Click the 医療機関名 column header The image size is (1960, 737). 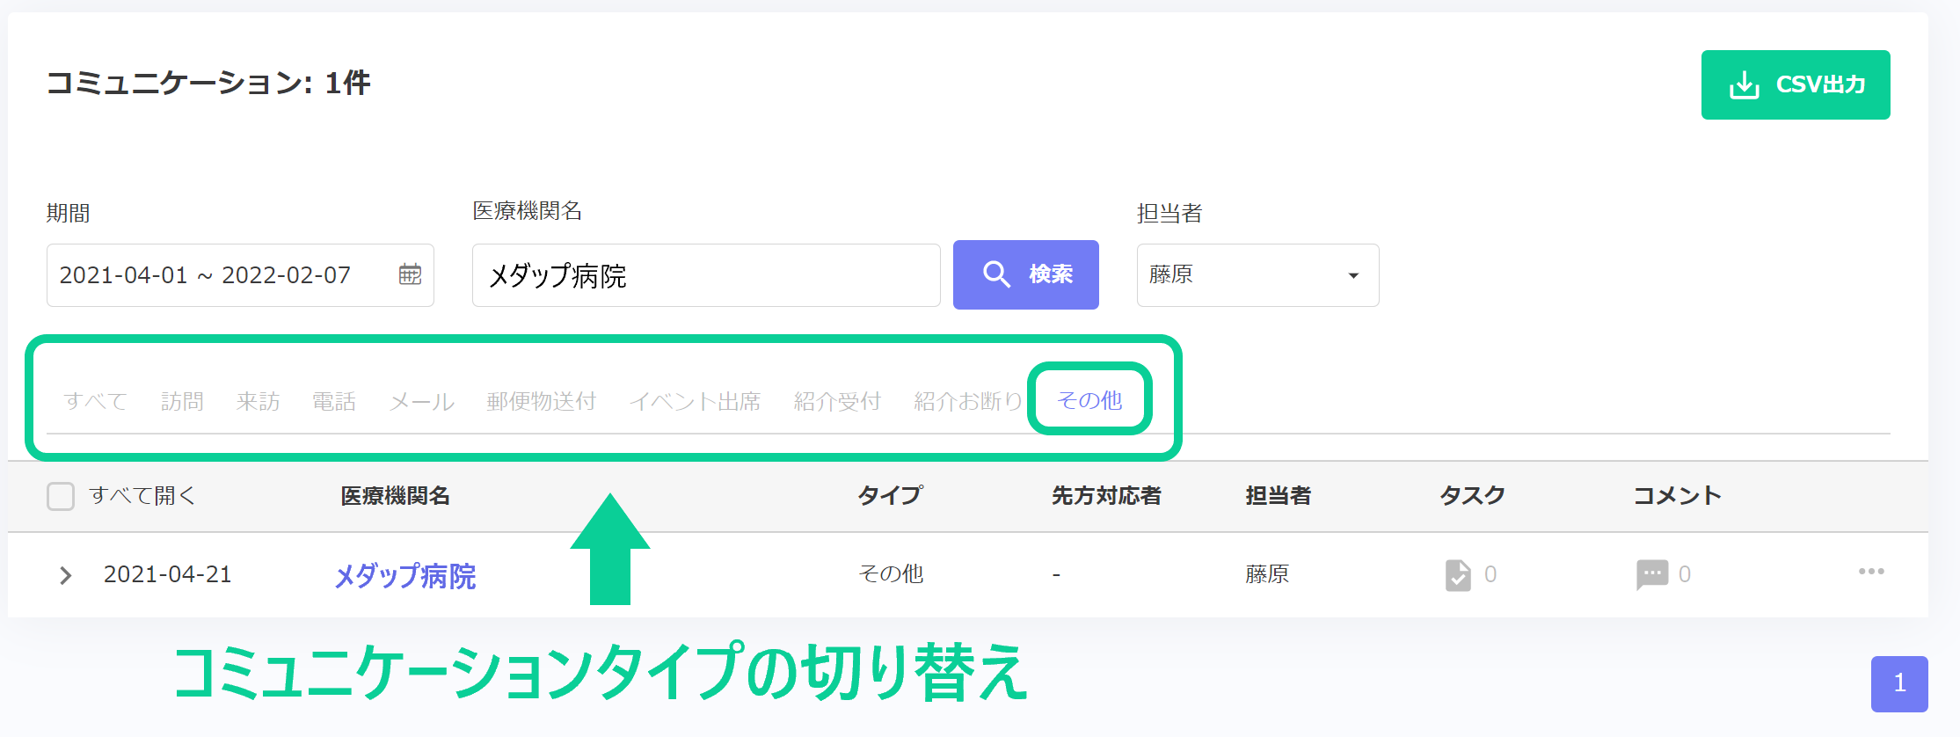(395, 496)
